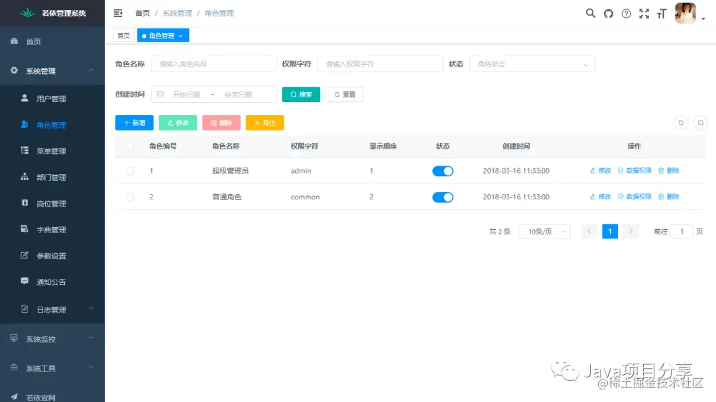Viewport: 716px width, 402px height.
Task: Click 修改 link in 普通角色 row
Action: click(601, 197)
